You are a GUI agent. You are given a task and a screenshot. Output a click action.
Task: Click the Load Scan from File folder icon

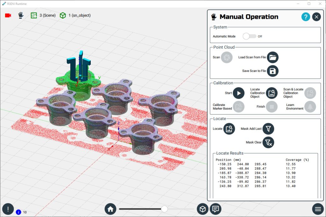(x=273, y=57)
